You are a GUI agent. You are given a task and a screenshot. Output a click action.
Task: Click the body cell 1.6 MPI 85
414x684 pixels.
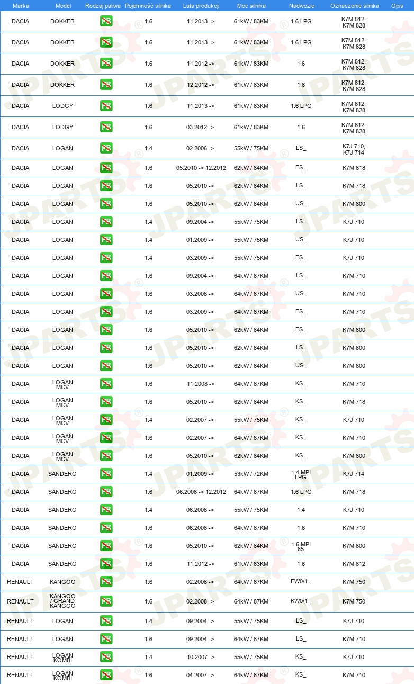(x=301, y=546)
